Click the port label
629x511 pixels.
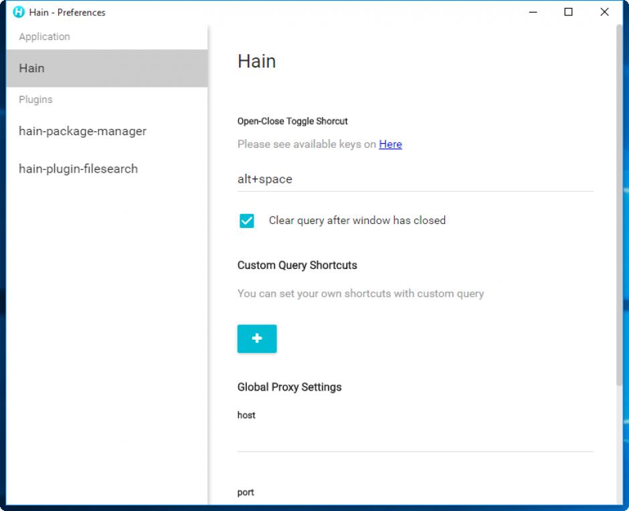pyautogui.click(x=246, y=492)
